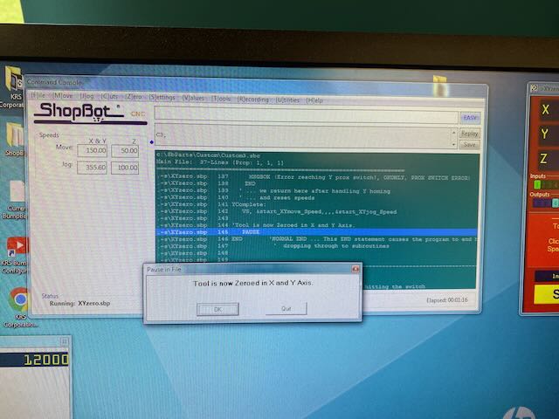
Task: Toggle the lit cyan Output indicator
Action: point(556,203)
